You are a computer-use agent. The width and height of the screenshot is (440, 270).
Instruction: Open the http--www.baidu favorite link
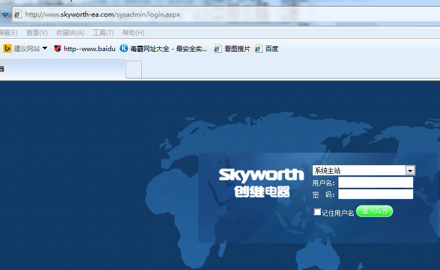point(90,48)
